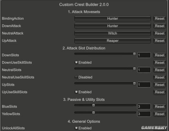
Task: Click the DownSlots slider handle
Action: pos(134,54)
